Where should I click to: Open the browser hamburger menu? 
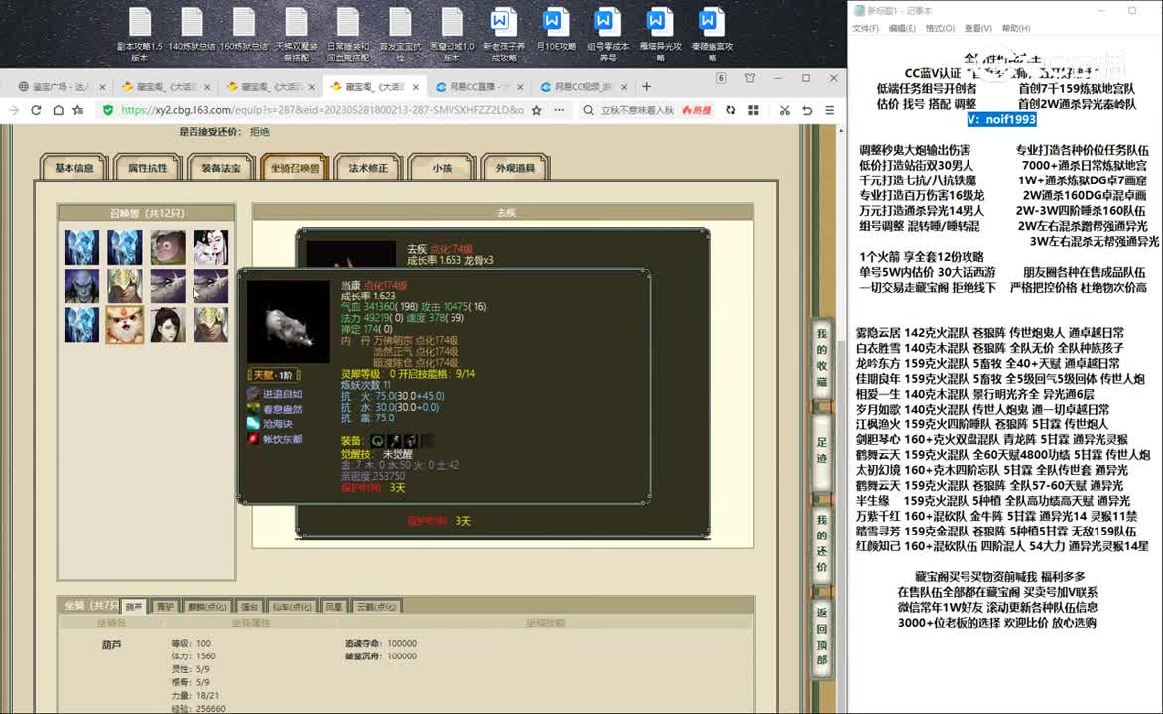pos(830,110)
